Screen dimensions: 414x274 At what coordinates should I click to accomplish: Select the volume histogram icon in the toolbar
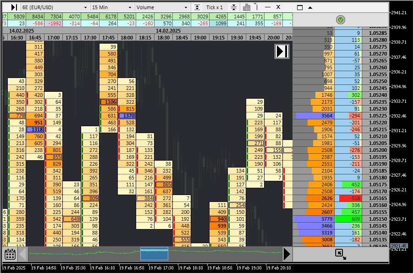tap(247, 7)
